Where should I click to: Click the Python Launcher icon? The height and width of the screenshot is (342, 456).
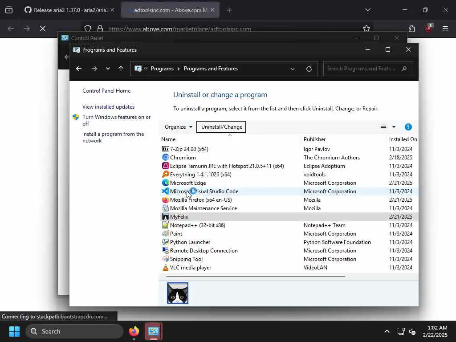pyautogui.click(x=166, y=242)
